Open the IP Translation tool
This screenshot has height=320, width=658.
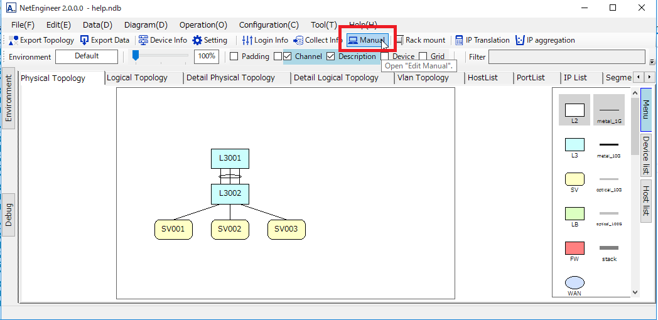(459, 40)
